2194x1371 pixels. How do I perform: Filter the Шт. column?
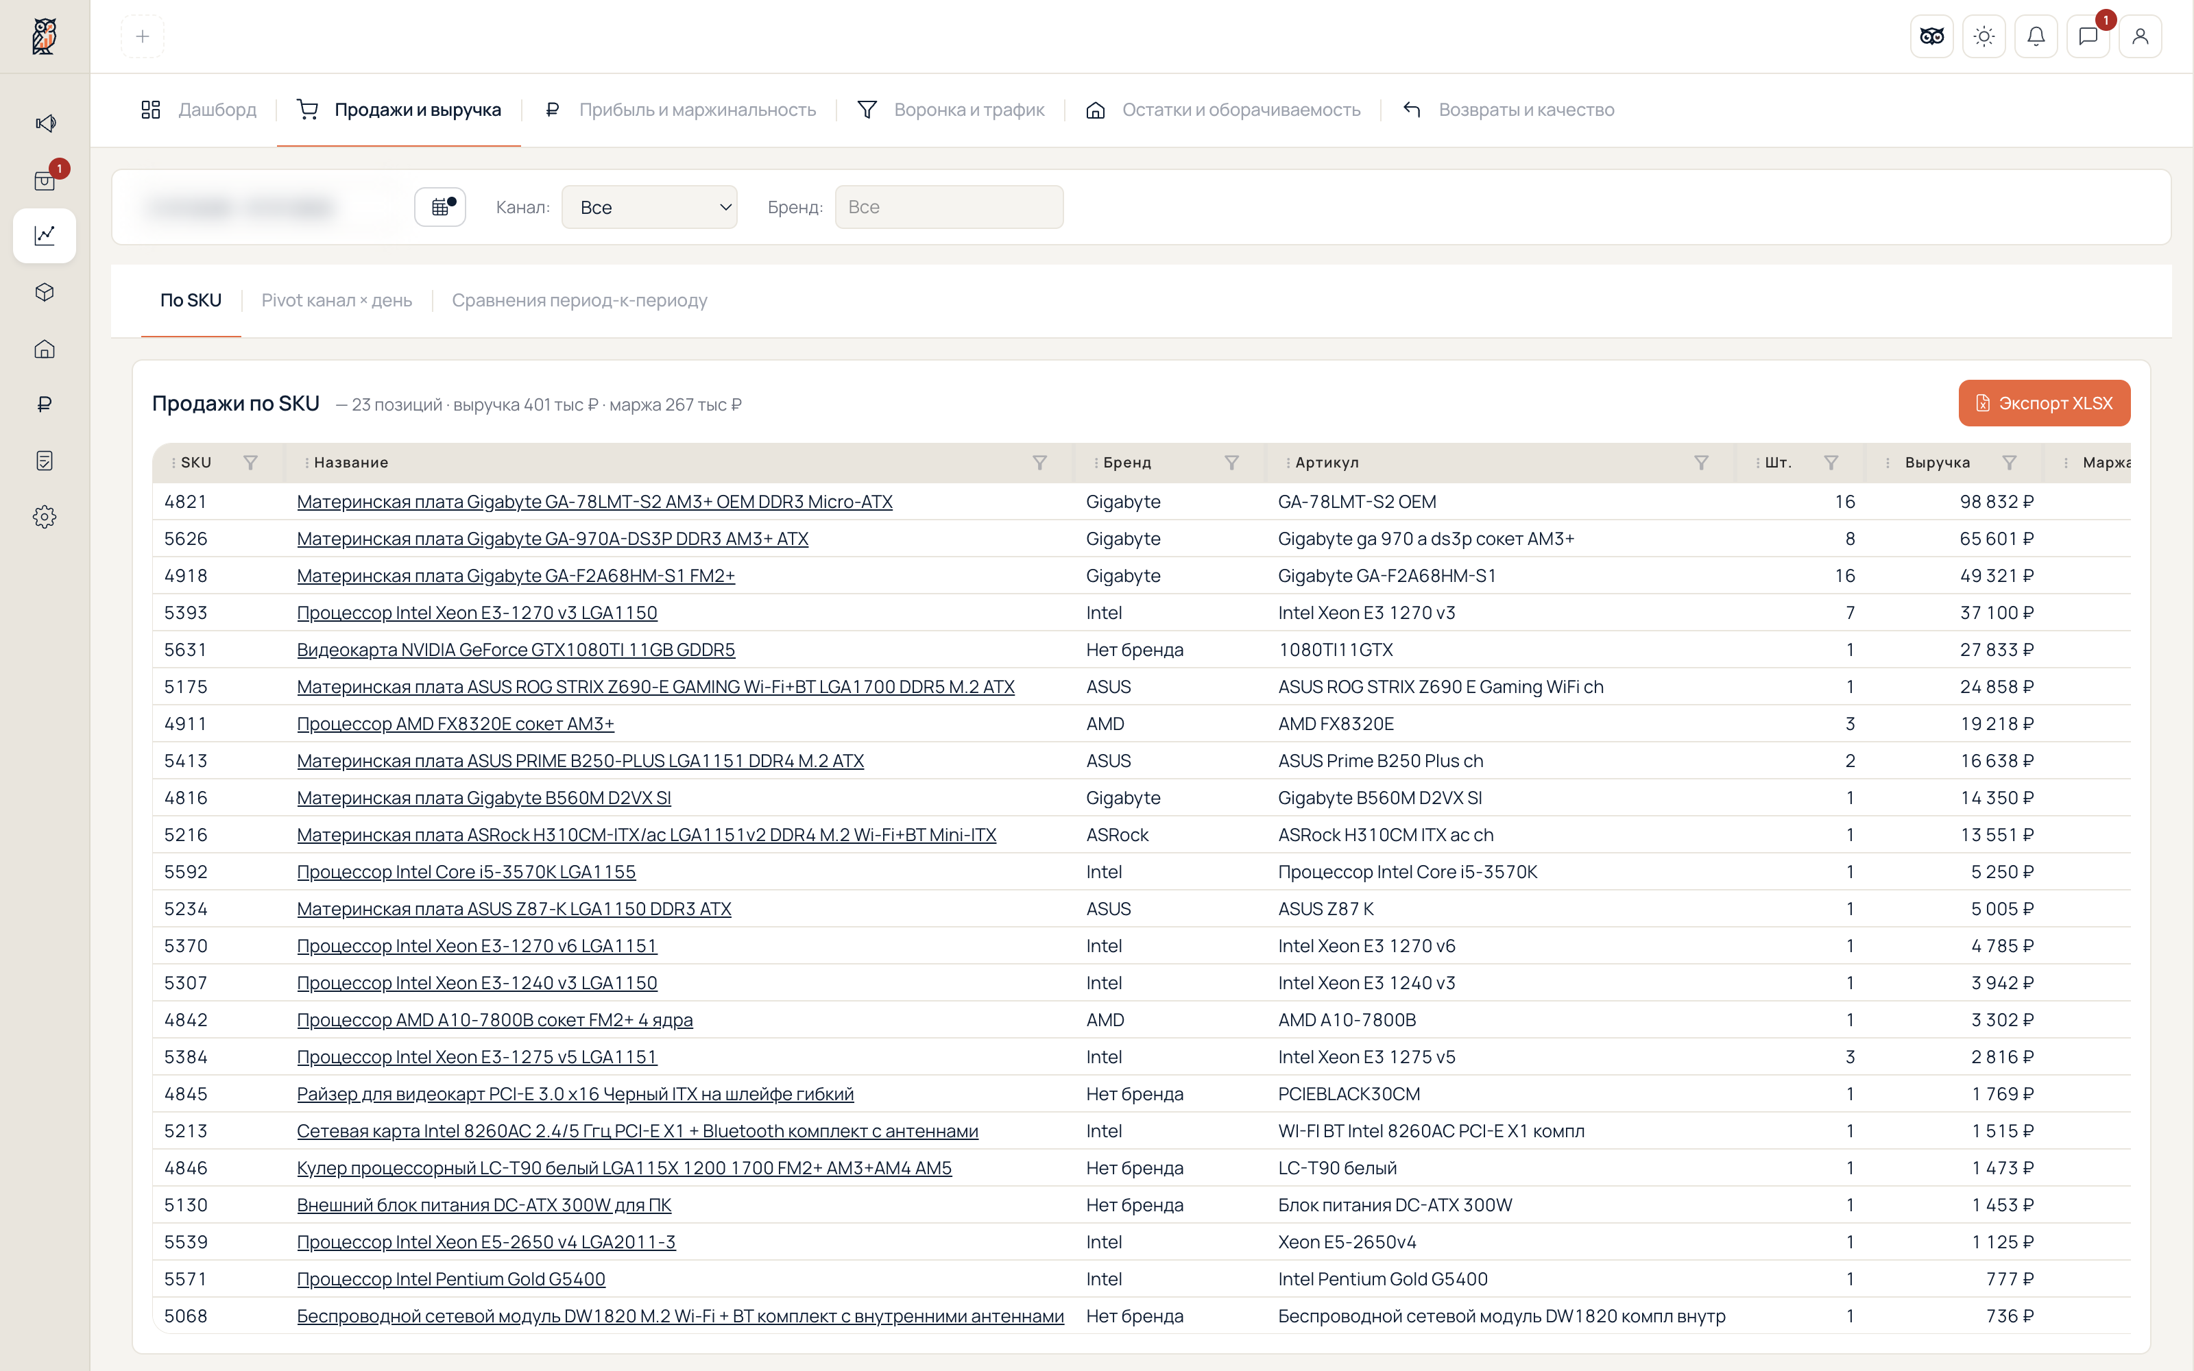pos(1831,463)
